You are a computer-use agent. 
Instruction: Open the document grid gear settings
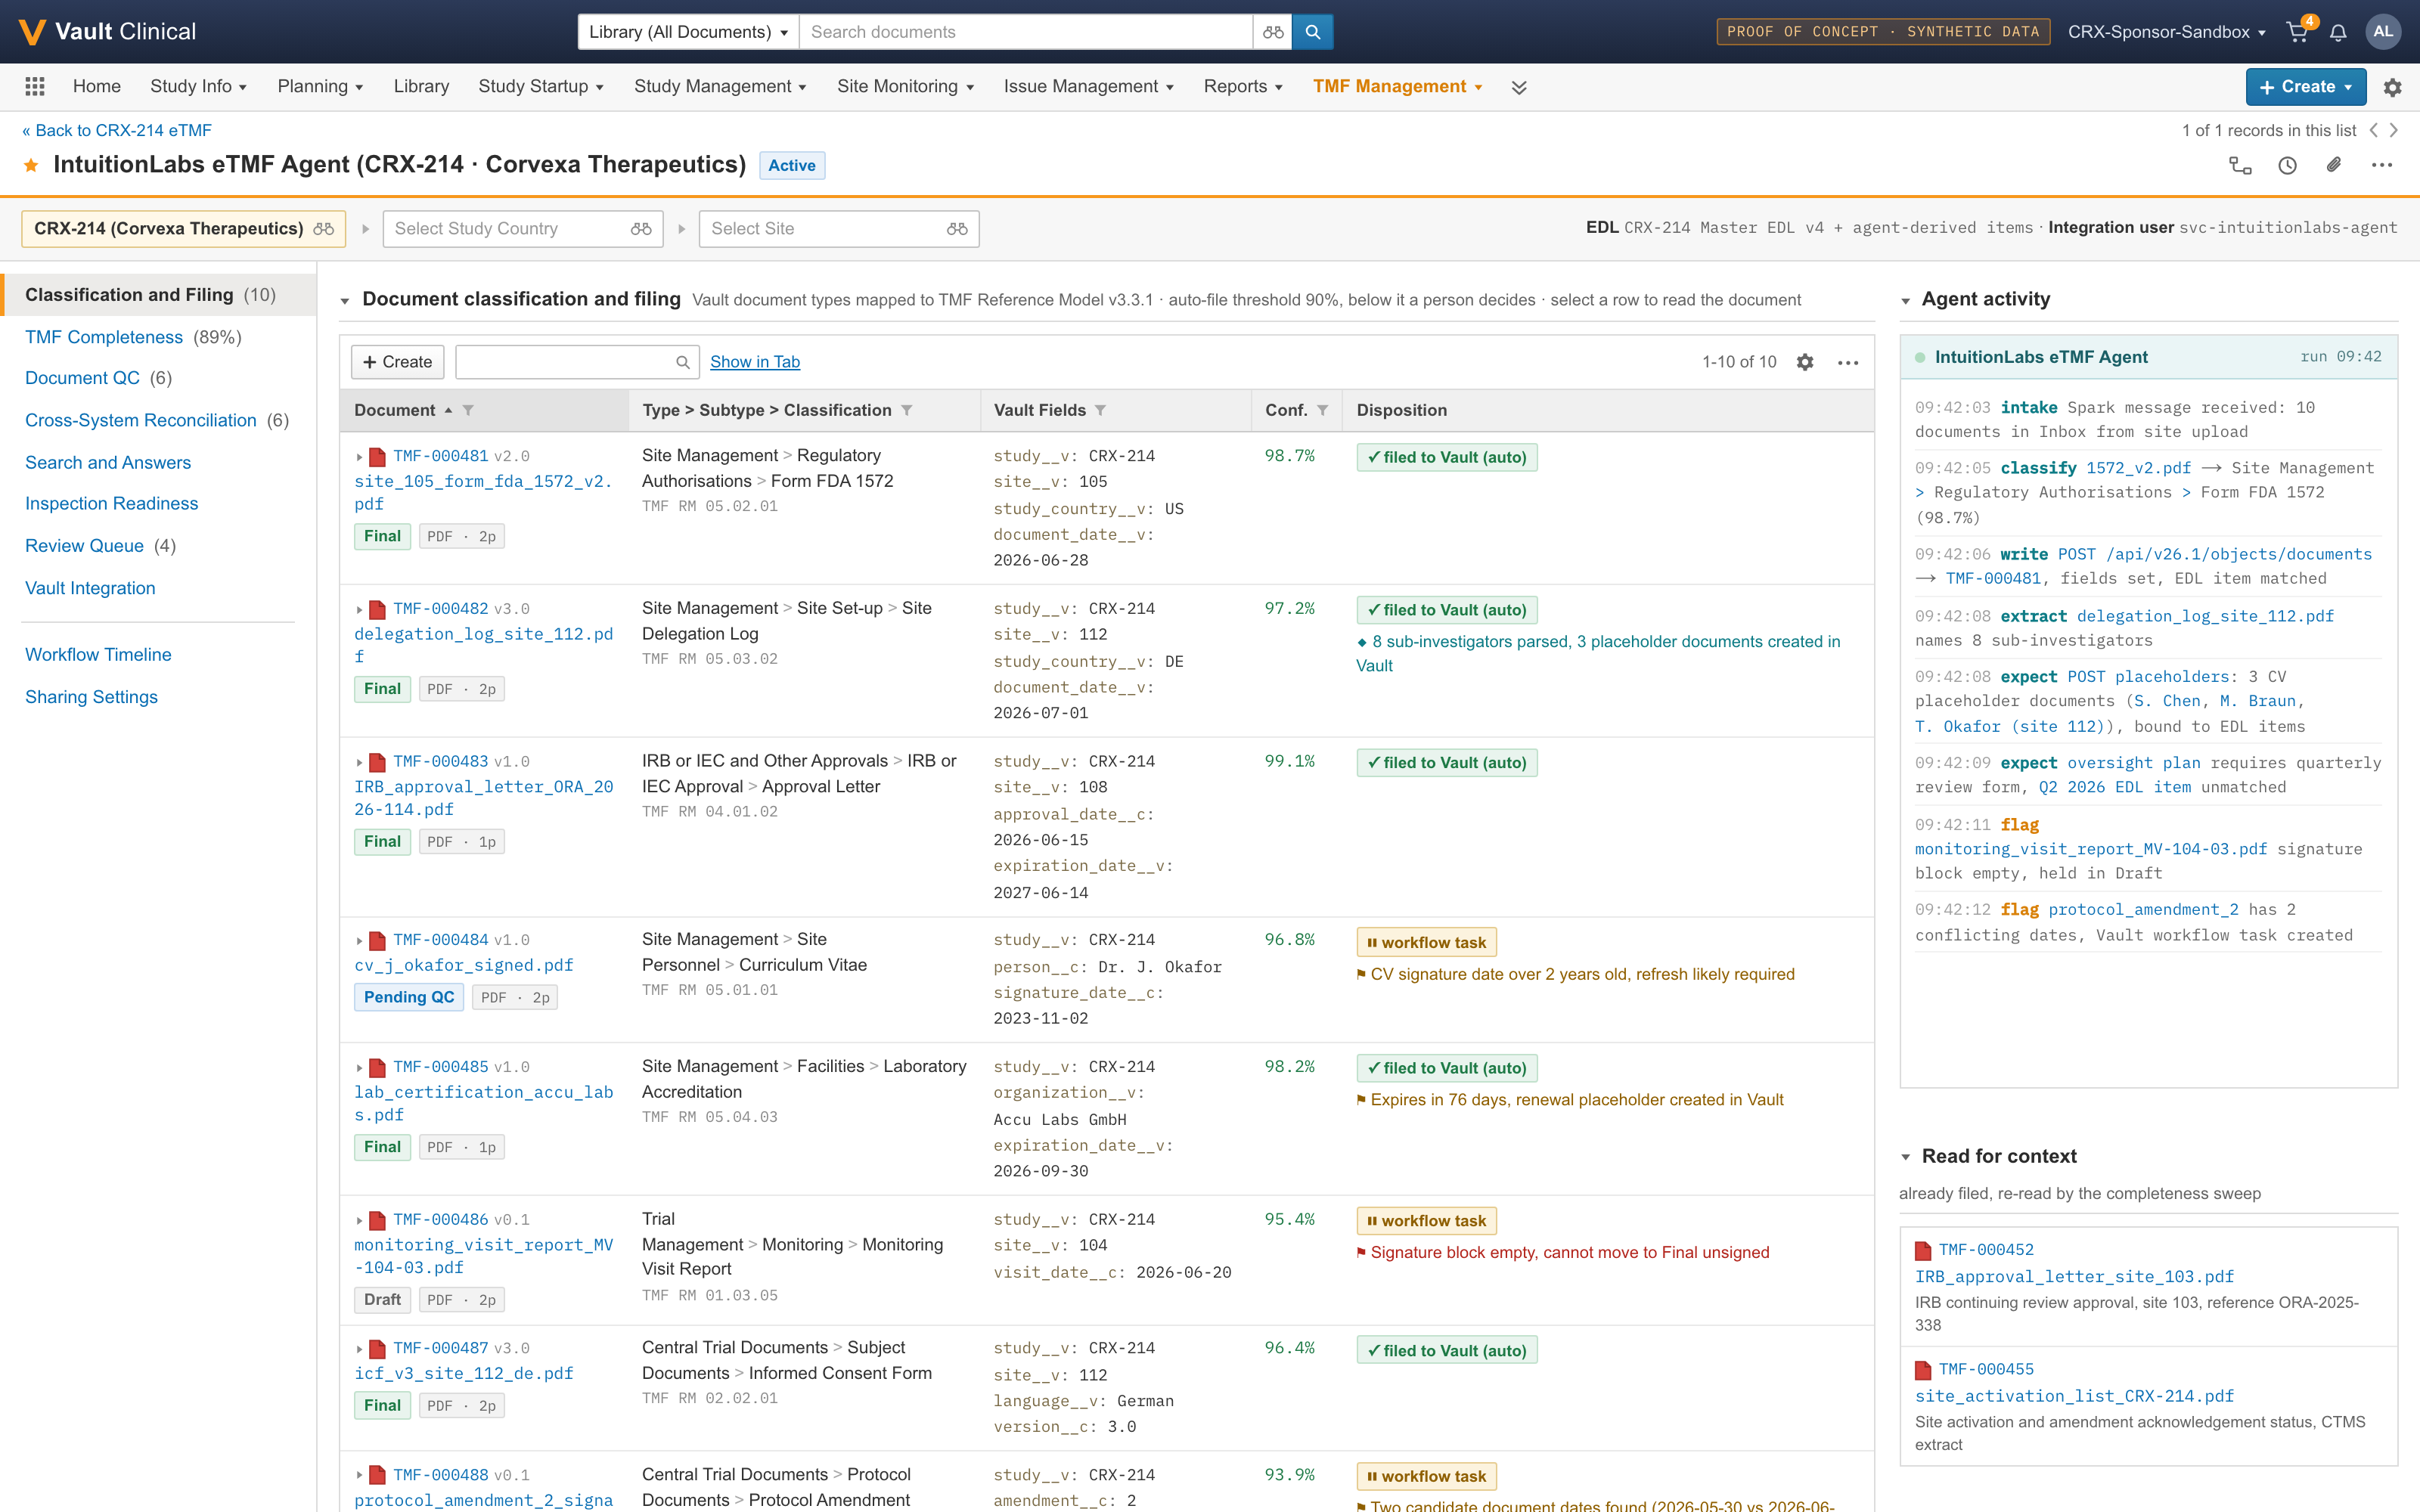click(x=1805, y=362)
